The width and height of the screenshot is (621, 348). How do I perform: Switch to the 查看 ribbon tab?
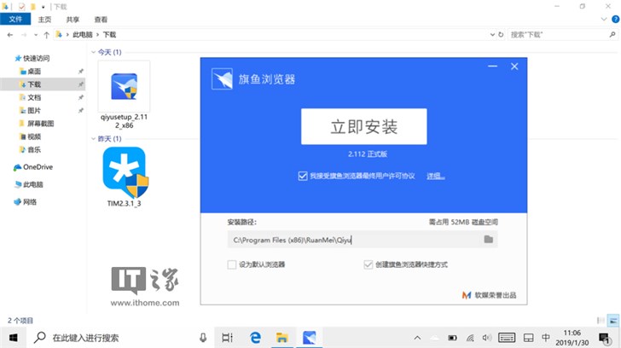click(x=101, y=20)
